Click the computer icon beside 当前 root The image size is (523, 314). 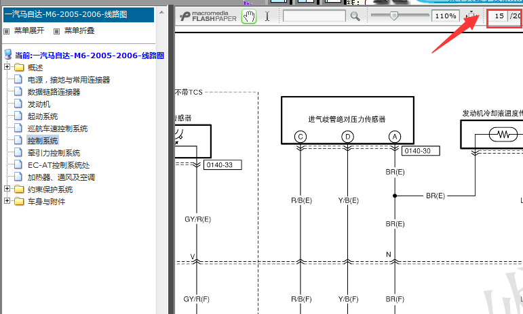pyautogui.click(x=8, y=55)
